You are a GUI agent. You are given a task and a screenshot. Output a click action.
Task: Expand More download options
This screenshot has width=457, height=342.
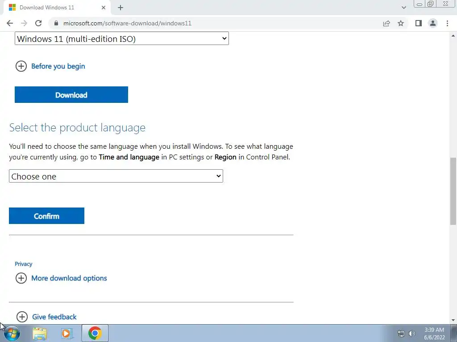point(61,278)
